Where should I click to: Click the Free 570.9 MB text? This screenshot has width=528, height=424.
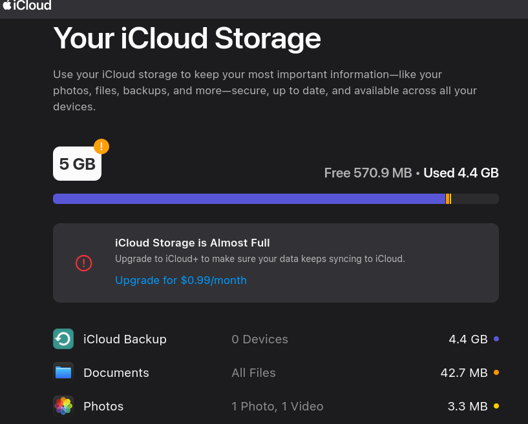pos(368,173)
